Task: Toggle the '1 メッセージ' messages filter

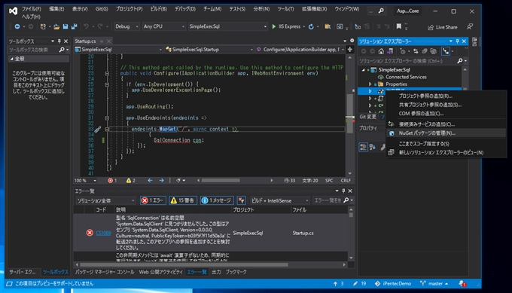Action: pos(217,200)
